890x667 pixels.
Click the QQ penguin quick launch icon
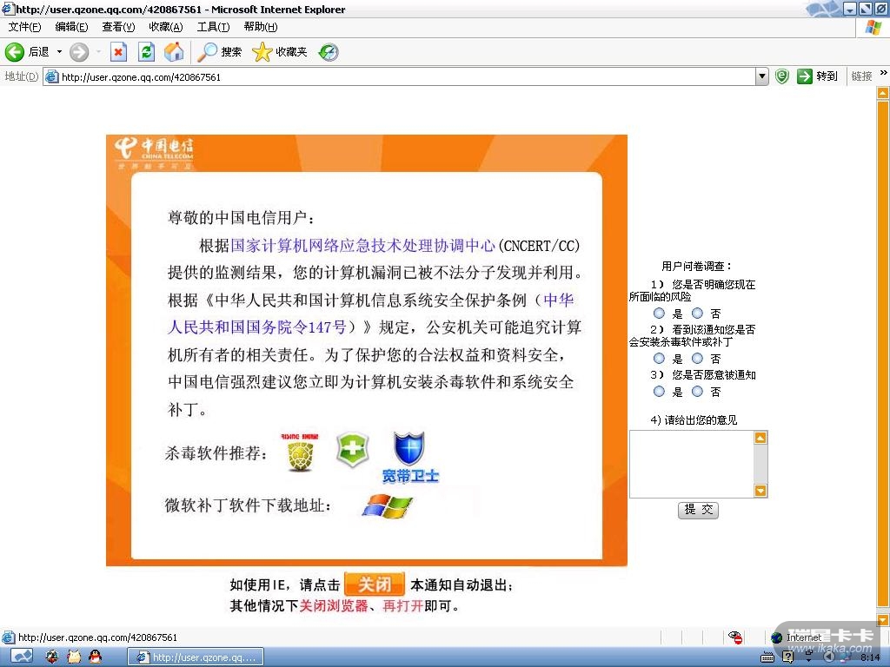(96, 657)
